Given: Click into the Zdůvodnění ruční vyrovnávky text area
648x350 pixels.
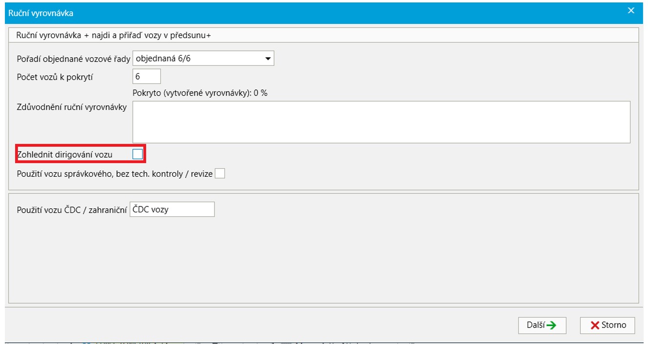Looking at the screenshot, I should click(x=381, y=122).
